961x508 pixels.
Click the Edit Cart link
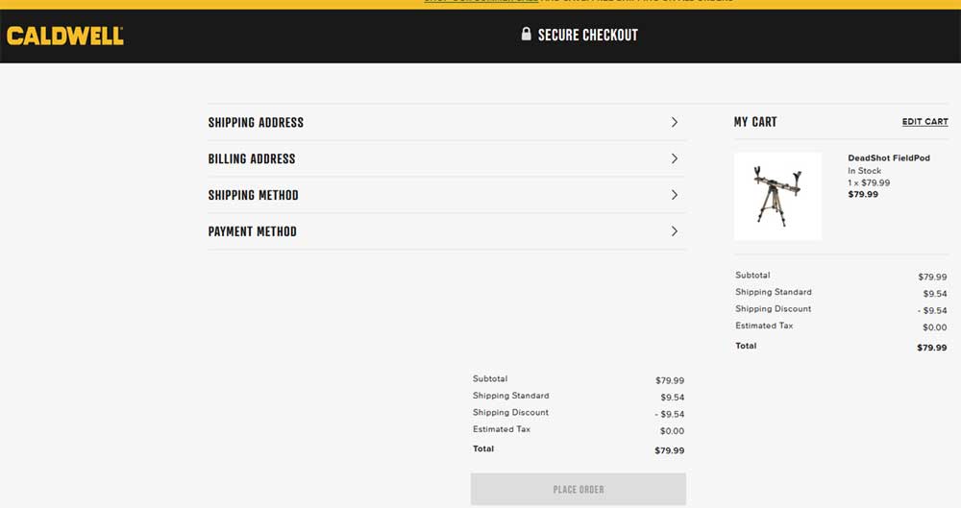tap(924, 121)
